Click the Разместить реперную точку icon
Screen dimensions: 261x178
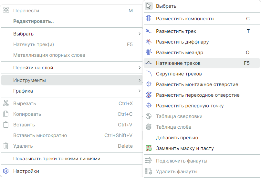click(149, 106)
